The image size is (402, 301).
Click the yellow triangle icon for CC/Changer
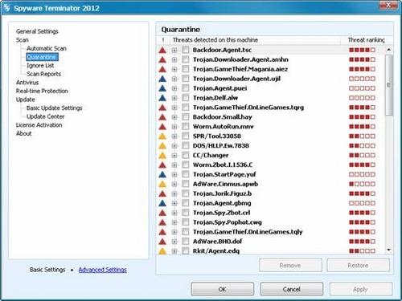tap(162, 156)
